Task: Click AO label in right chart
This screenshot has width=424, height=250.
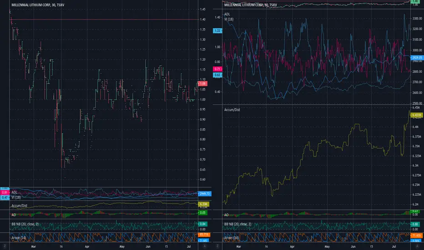Action: coord(227,215)
